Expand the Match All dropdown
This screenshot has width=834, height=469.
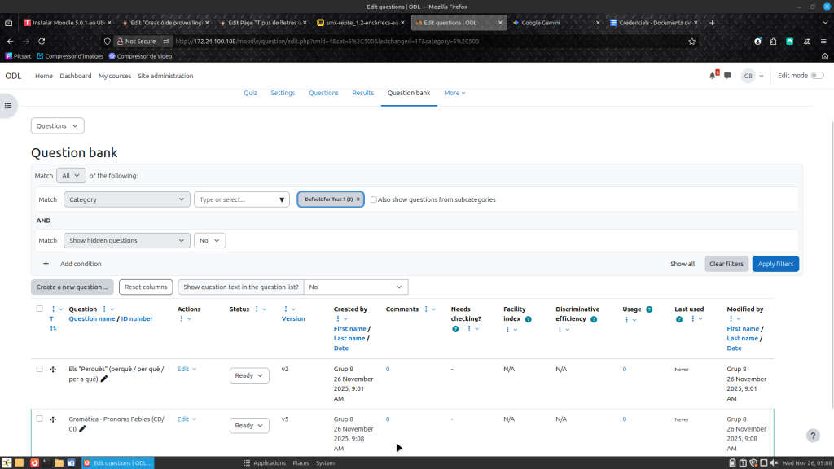click(72, 175)
